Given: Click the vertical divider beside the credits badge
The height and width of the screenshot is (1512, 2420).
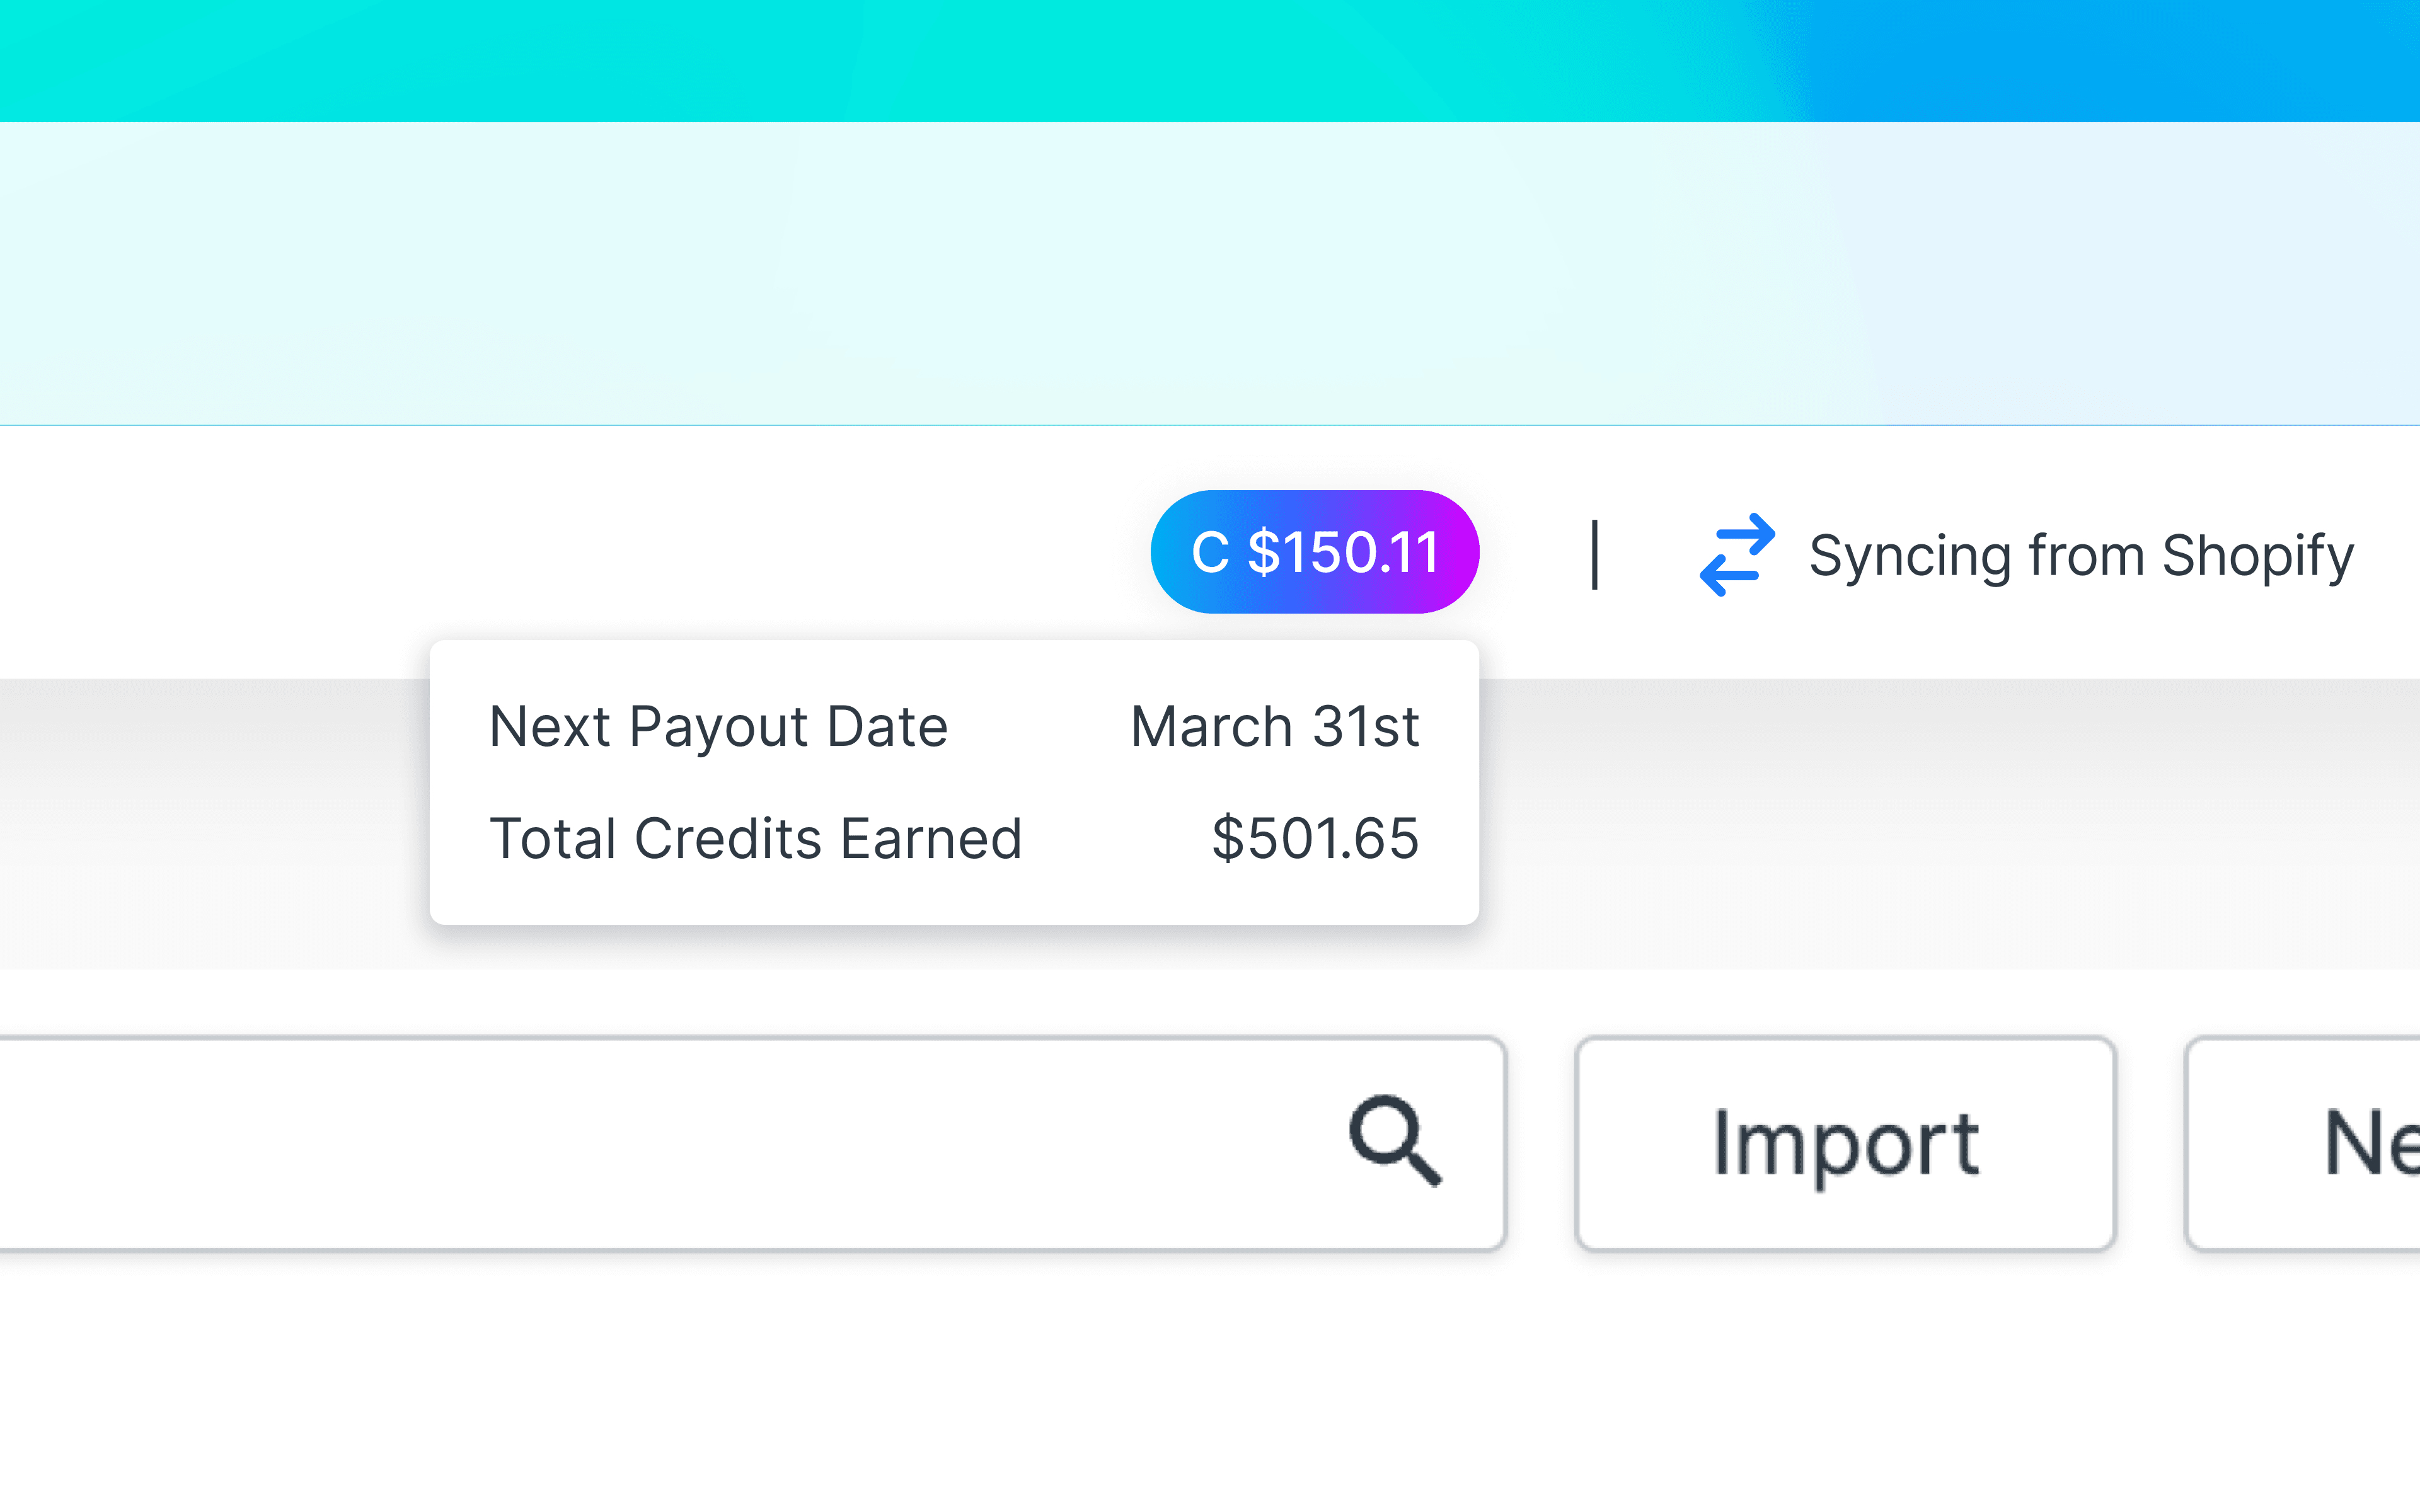Looking at the screenshot, I should point(1595,555).
